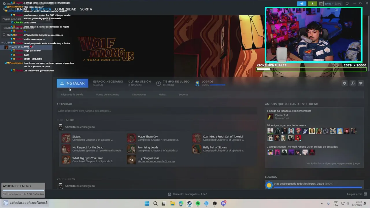The image size is (370, 208).
Task: Click the LOGROS heading in right panel
Action: click(271, 177)
